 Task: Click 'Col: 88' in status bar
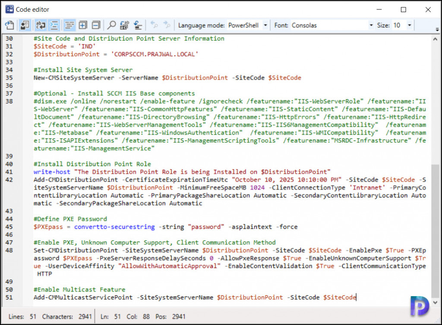pyautogui.click(x=138, y=317)
